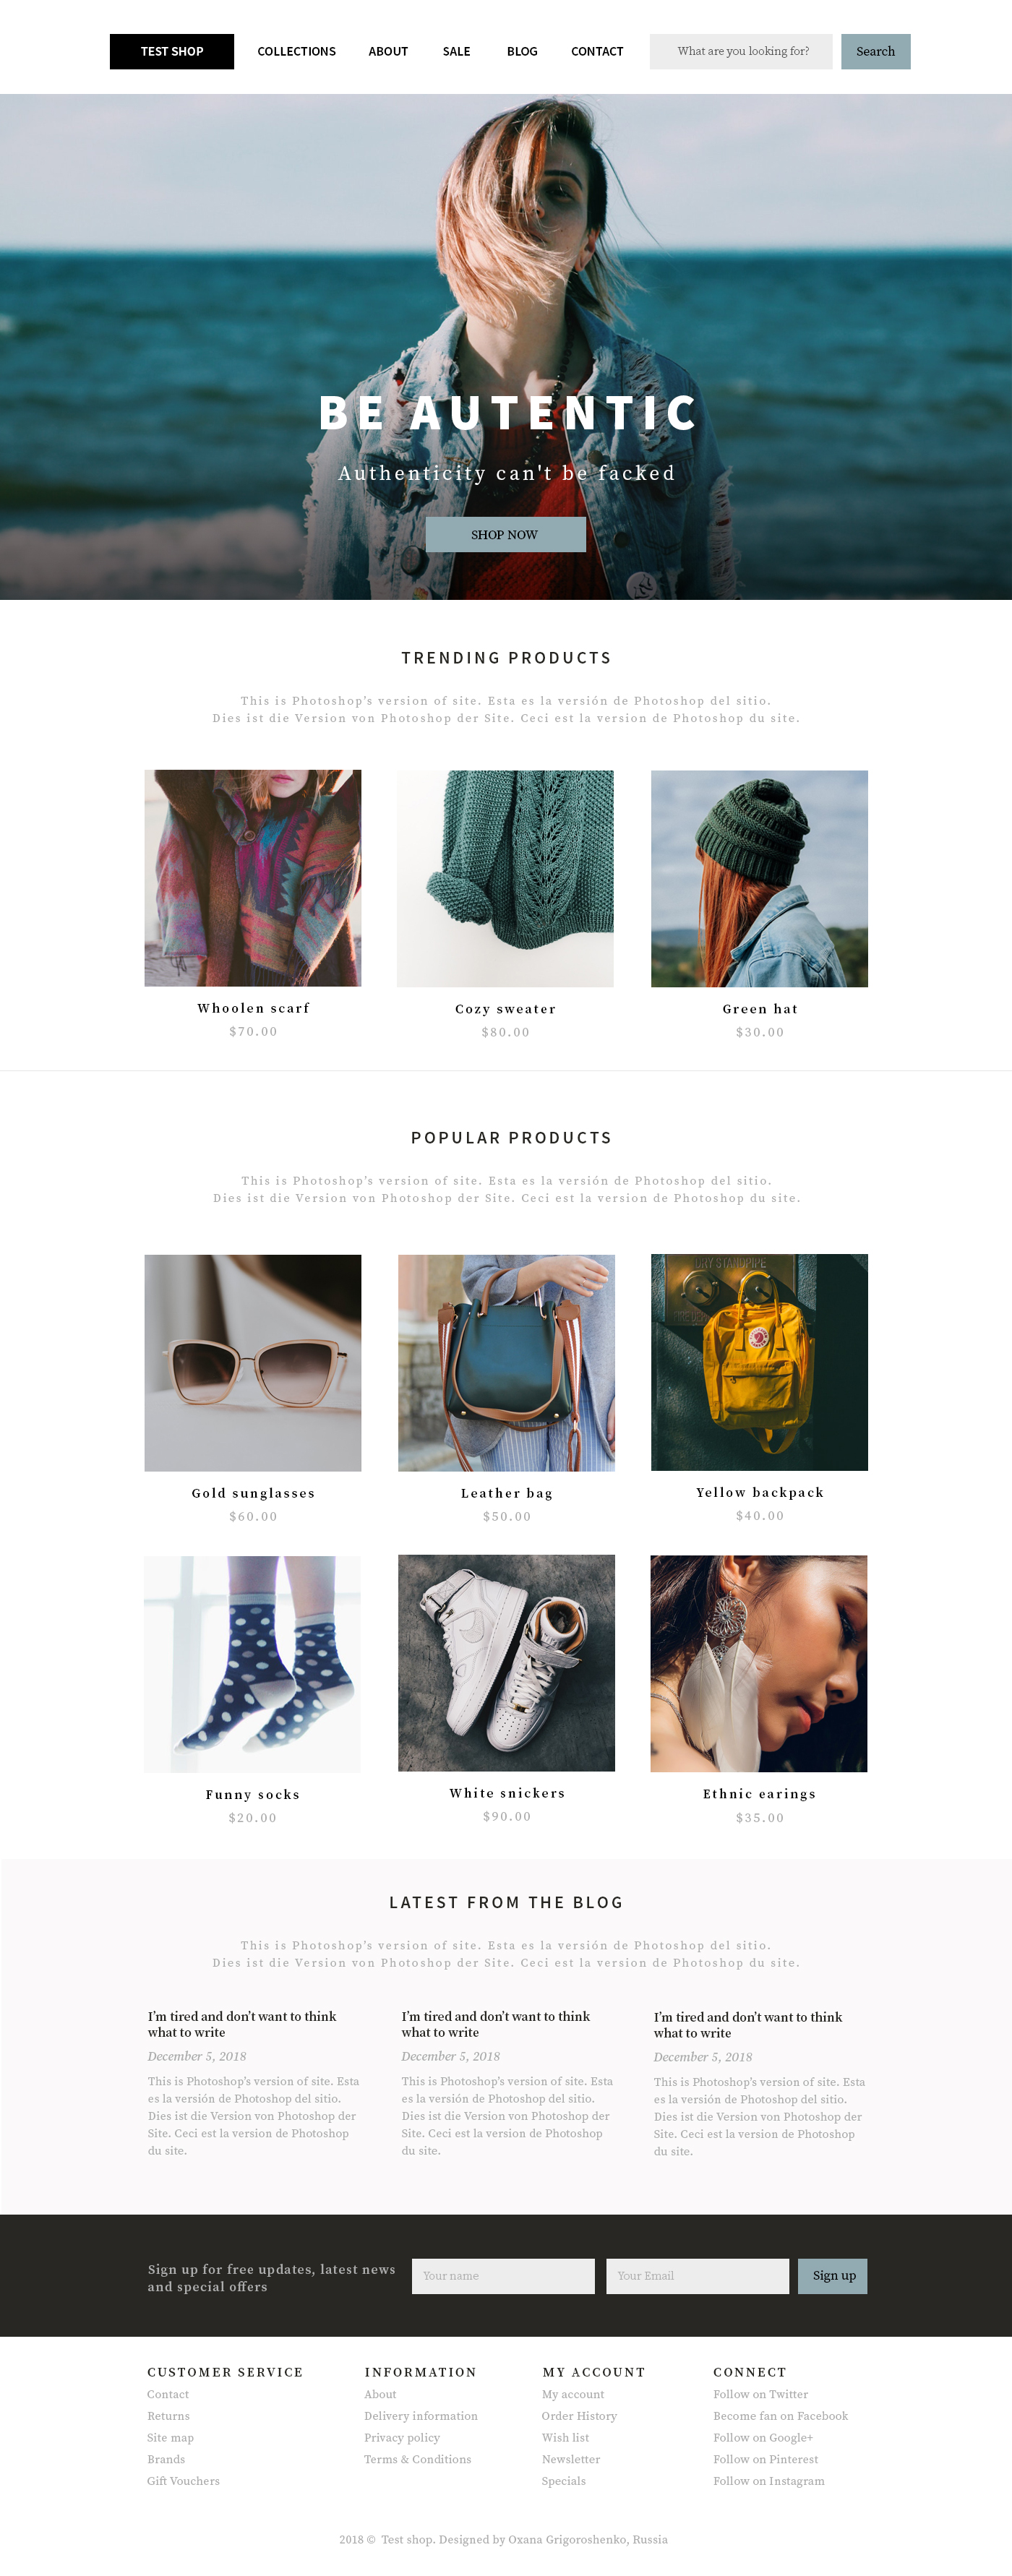
Task: Open the White snickers product photo
Action: tap(507, 1663)
